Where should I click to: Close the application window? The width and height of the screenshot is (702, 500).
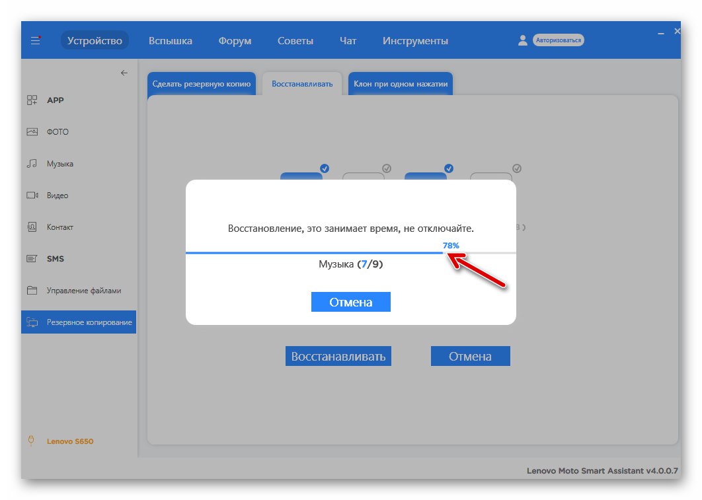tap(677, 31)
